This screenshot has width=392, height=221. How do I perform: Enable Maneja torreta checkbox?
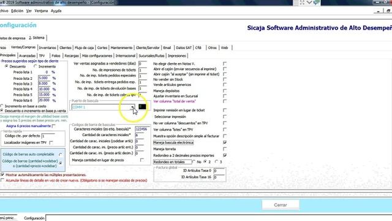coord(225,149)
